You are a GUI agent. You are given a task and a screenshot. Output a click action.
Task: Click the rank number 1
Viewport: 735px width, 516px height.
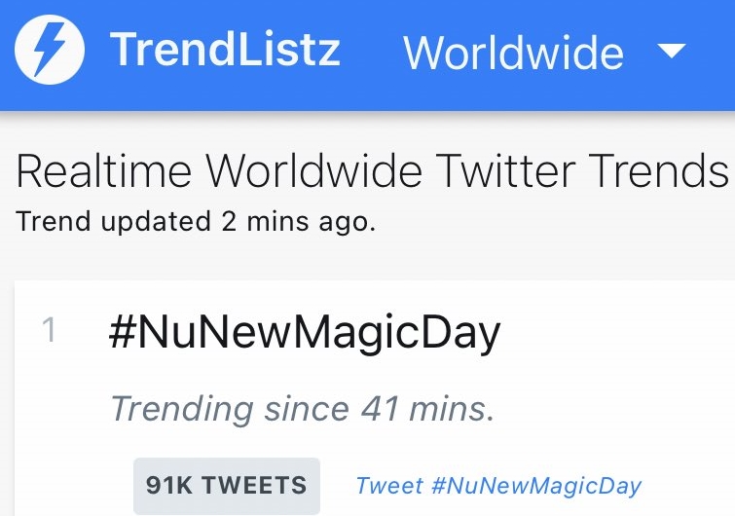tap(50, 332)
